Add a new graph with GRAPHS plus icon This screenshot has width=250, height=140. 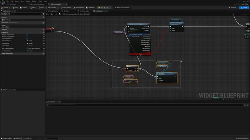43,17
